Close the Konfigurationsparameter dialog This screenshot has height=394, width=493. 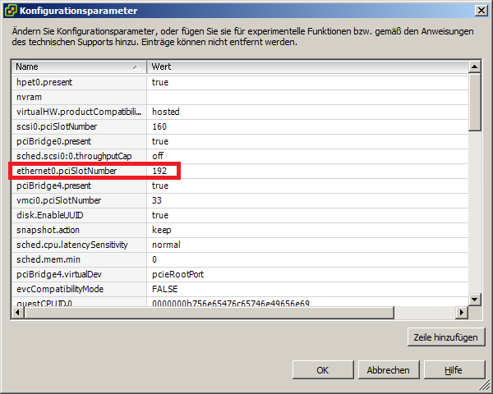(480, 10)
